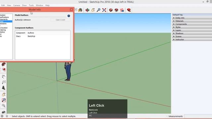Select the Follow Me tool in left toolbar
Screen dimensions: 212x119
click(4, 64)
